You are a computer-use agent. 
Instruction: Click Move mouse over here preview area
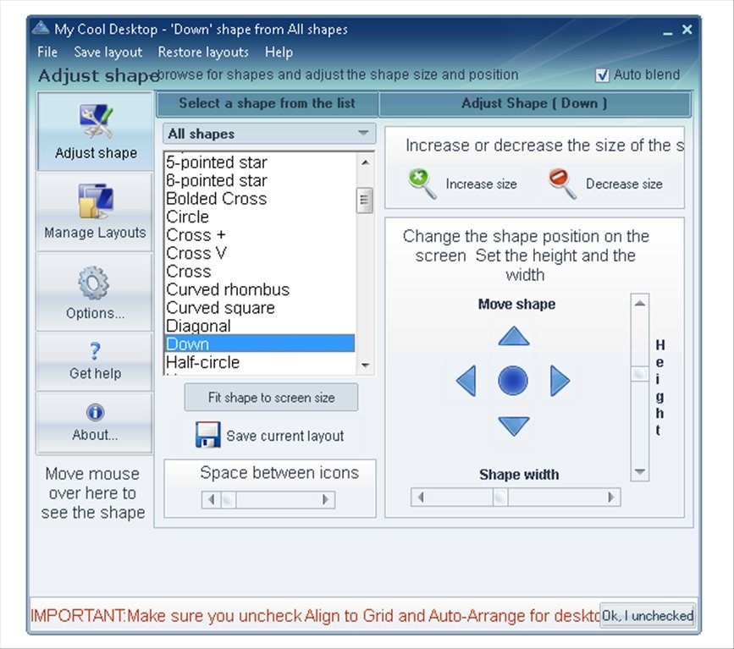[92, 493]
